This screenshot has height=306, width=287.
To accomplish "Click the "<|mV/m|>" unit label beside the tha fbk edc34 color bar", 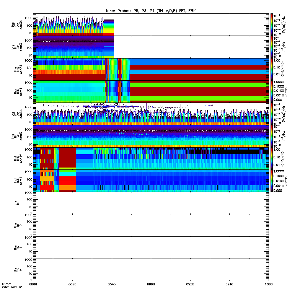I will pos(283,70).
